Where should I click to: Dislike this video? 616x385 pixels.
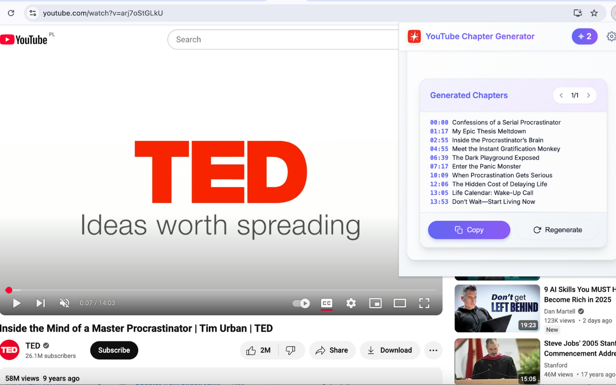pyautogui.click(x=291, y=350)
